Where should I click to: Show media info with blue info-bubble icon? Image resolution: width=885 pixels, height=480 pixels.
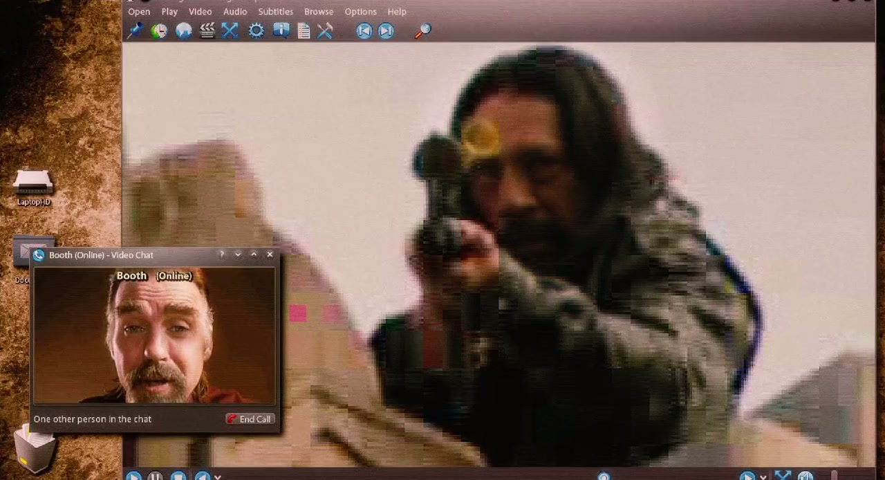tap(281, 30)
